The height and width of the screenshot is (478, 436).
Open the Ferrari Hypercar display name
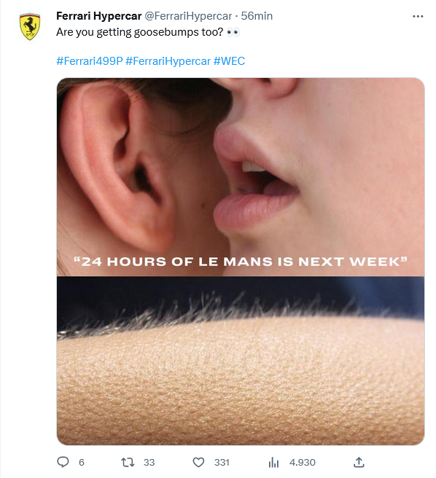[99, 16]
